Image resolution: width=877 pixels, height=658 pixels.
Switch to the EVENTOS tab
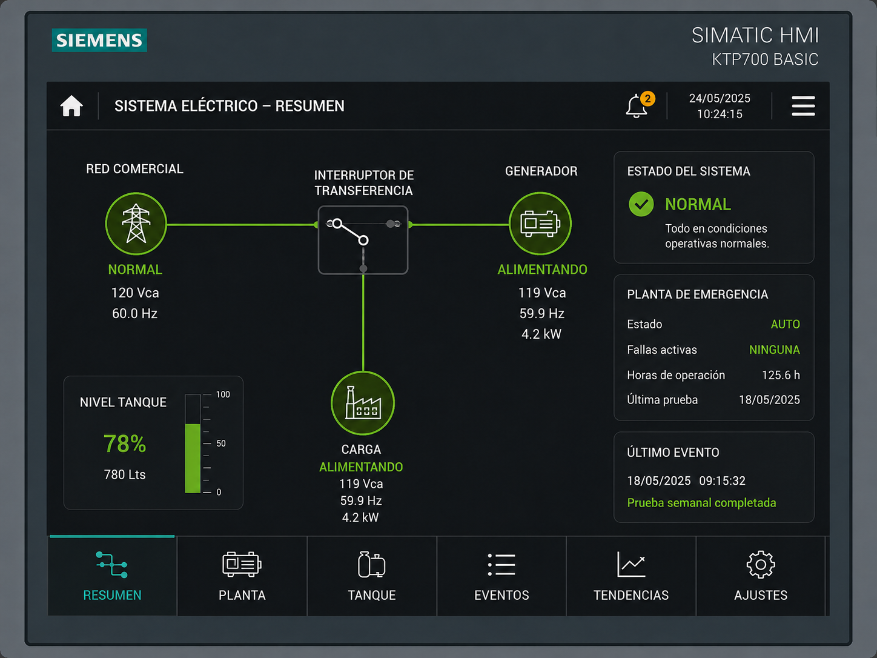click(x=501, y=576)
